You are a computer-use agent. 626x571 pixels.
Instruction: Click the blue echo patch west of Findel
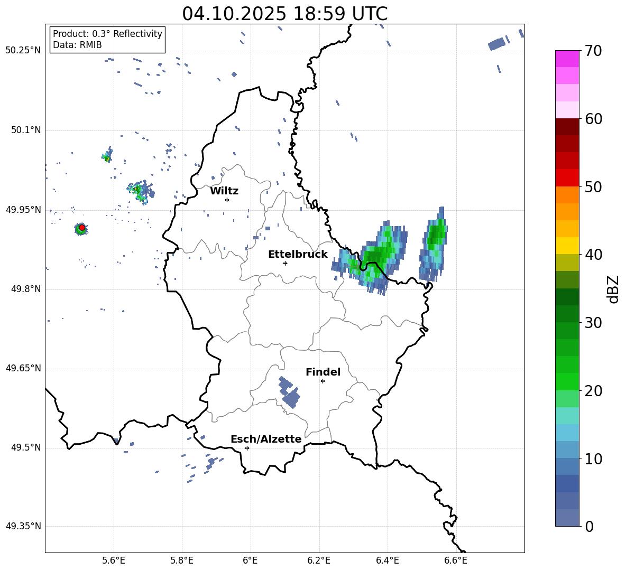[289, 392]
